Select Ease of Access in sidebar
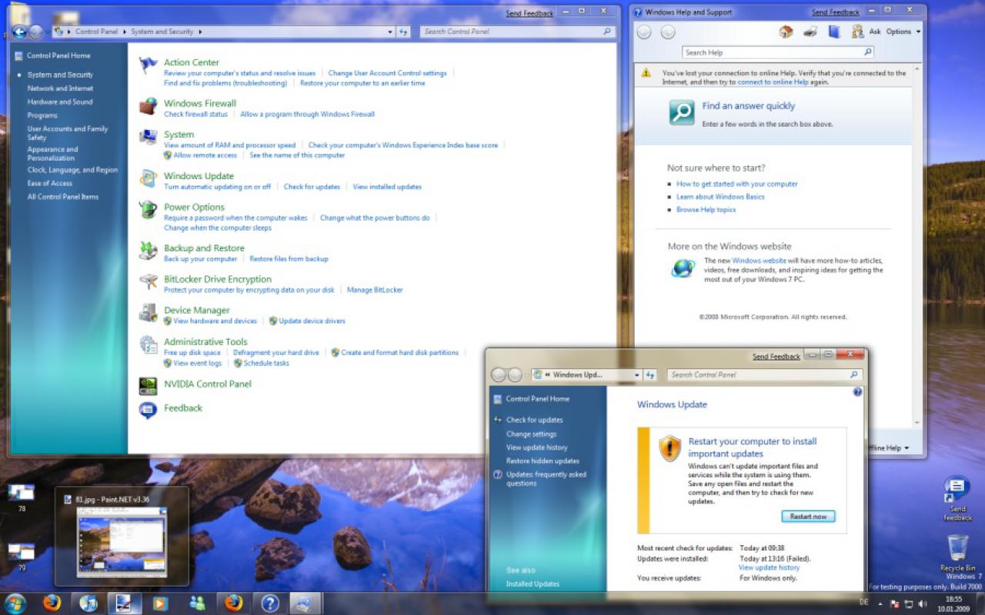Screen dimensions: 985x615 (50, 183)
